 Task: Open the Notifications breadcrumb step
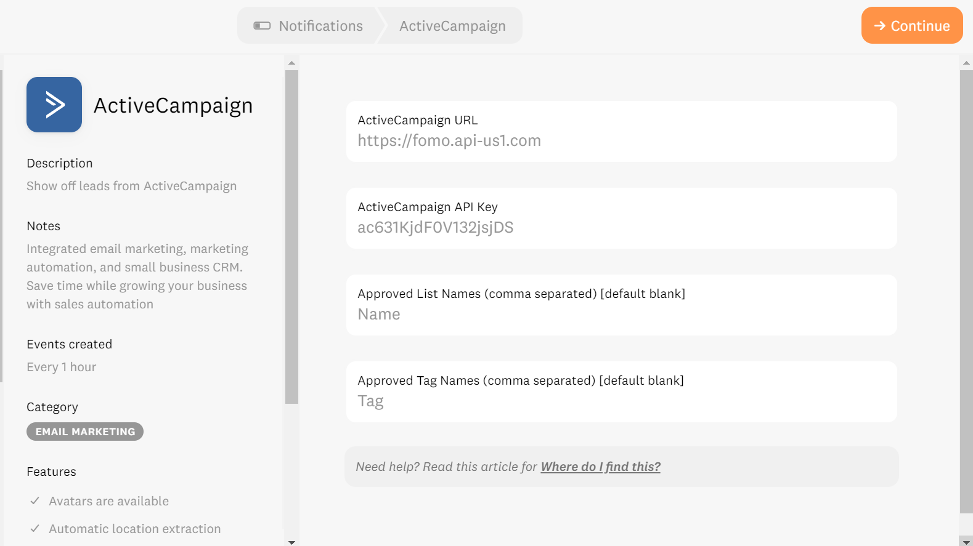coord(308,25)
